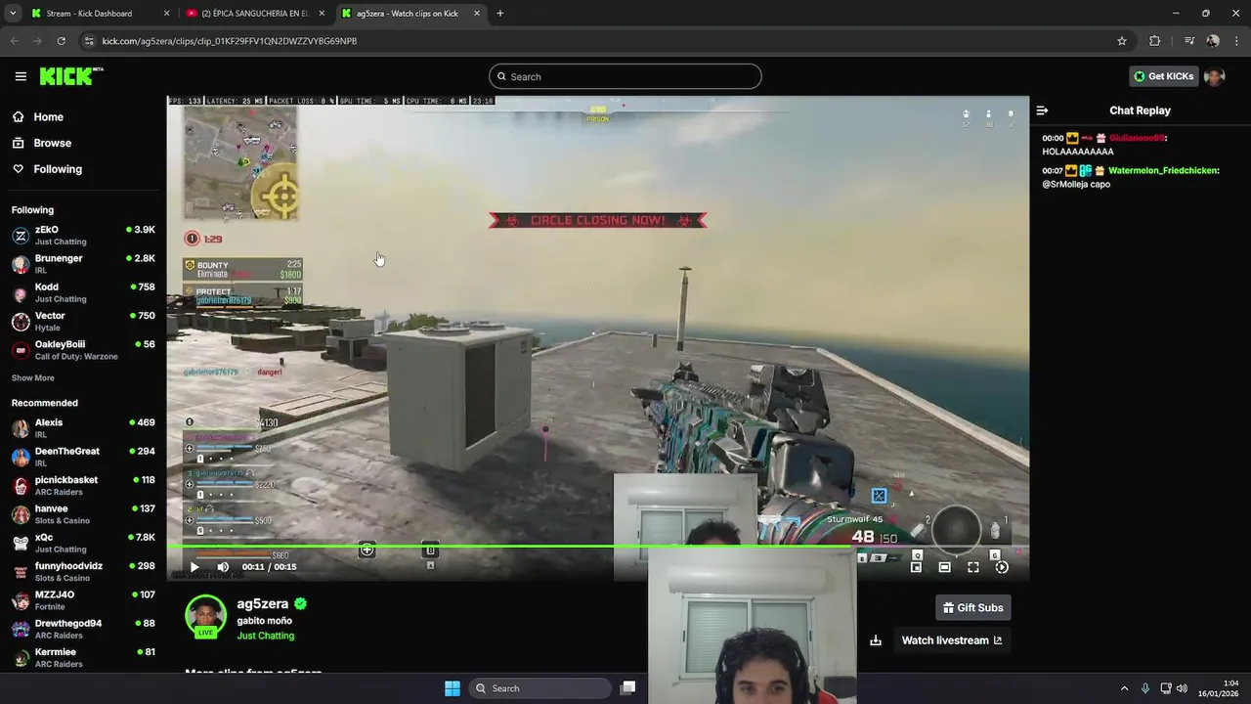Open Vector's Hytale channel
This screenshot has width=1251, height=704.
pyautogui.click(x=83, y=321)
